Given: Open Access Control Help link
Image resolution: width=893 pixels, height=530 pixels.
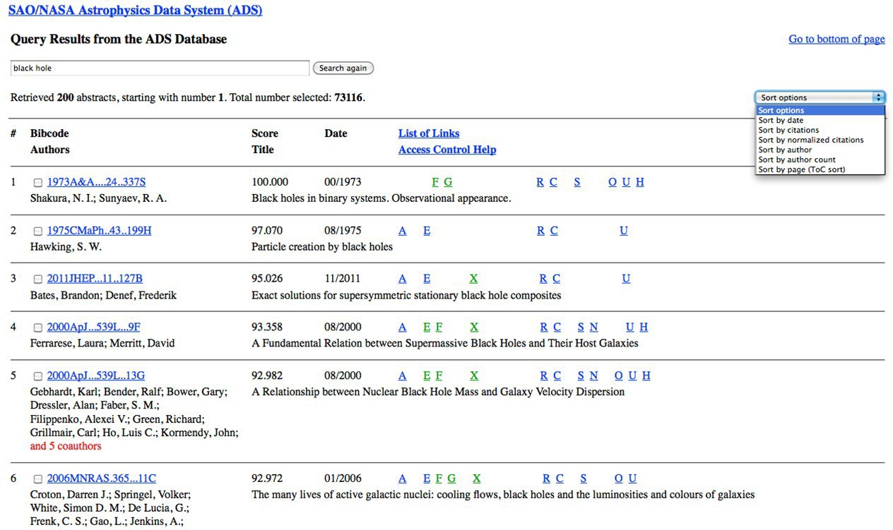Looking at the screenshot, I should (x=446, y=150).
